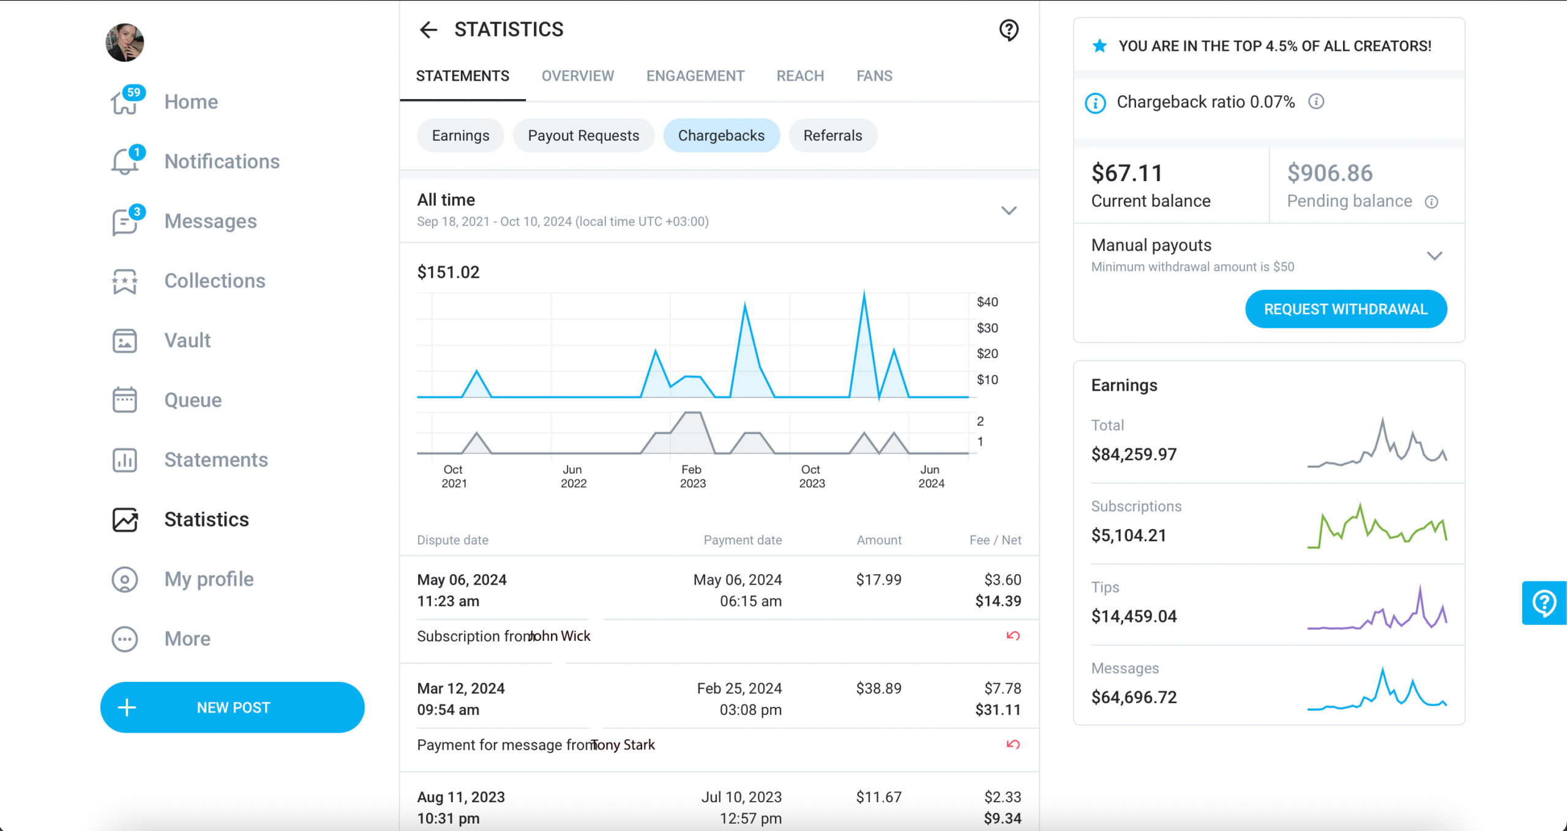Switch to the ENGAGEMENT tab
The width and height of the screenshot is (1567, 831).
695,76
